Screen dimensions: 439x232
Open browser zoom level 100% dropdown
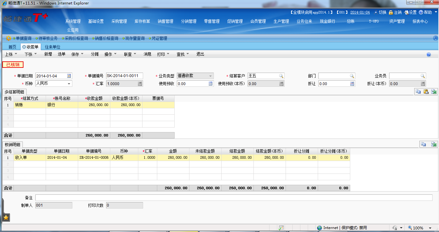point(430,228)
